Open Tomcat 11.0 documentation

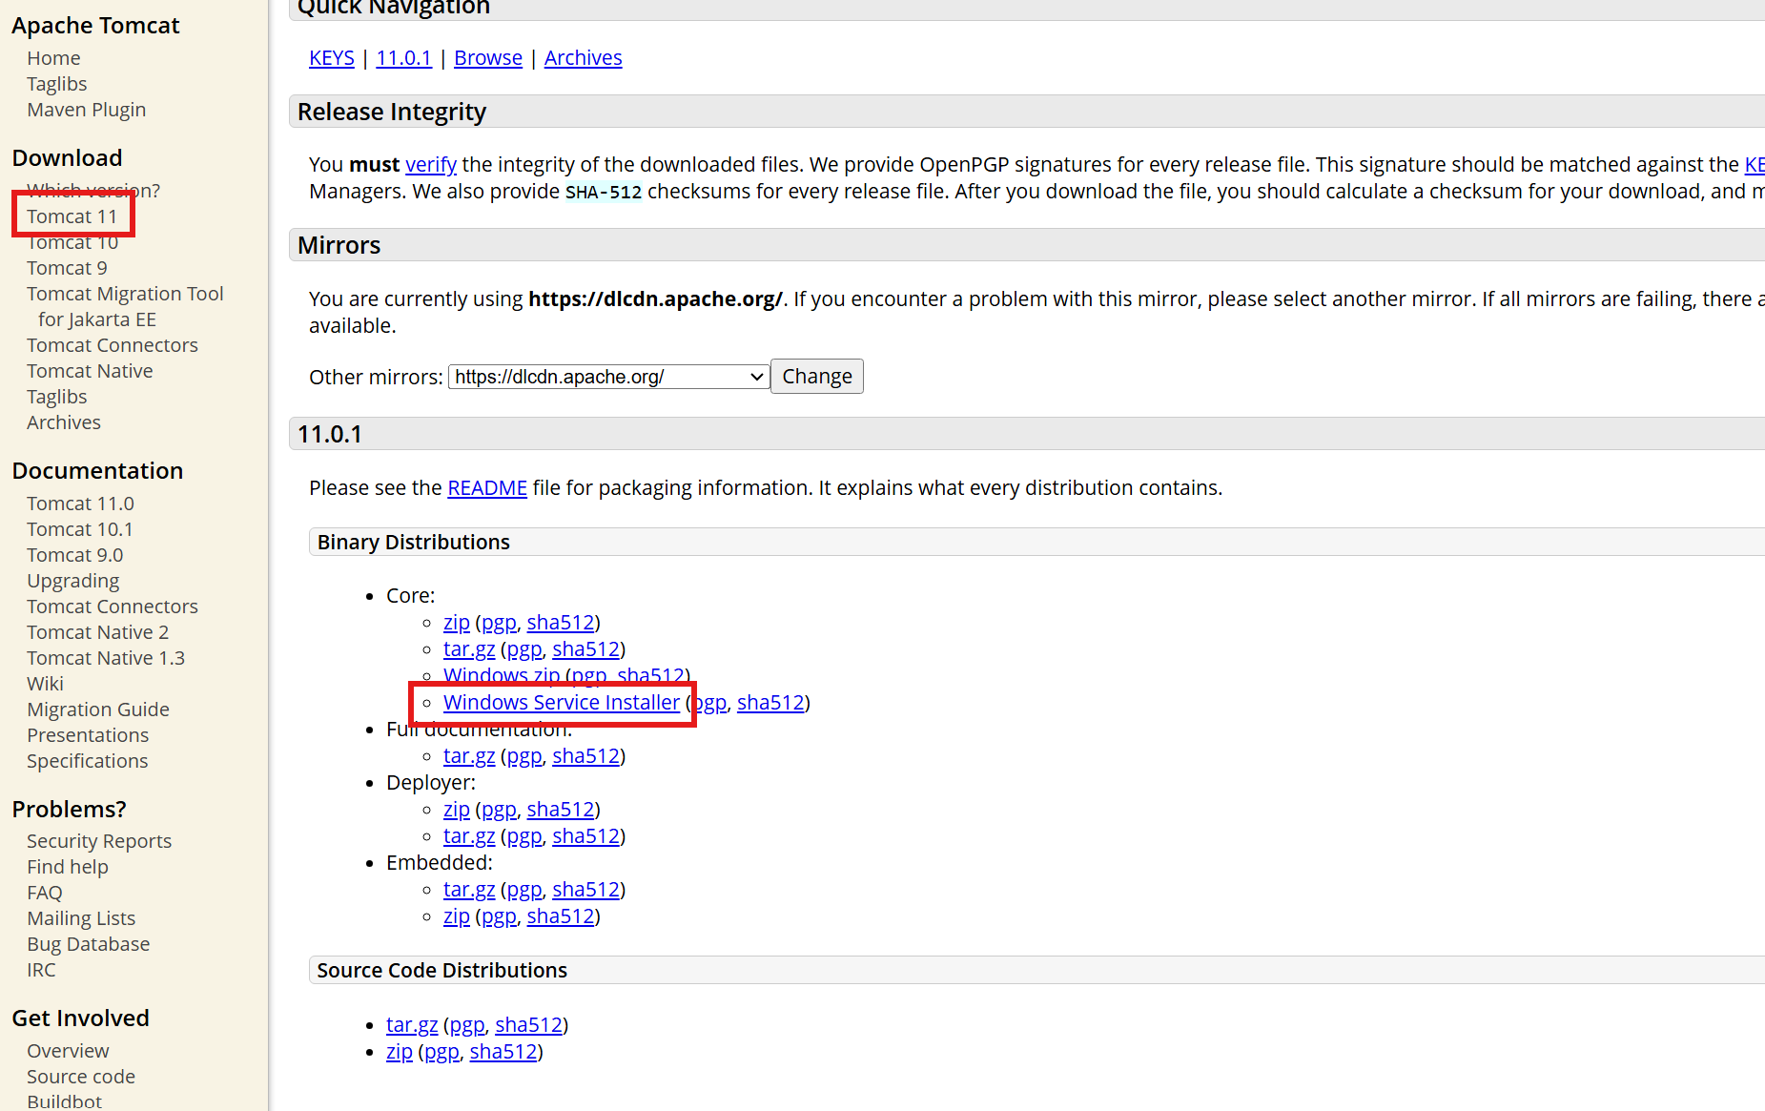point(80,504)
